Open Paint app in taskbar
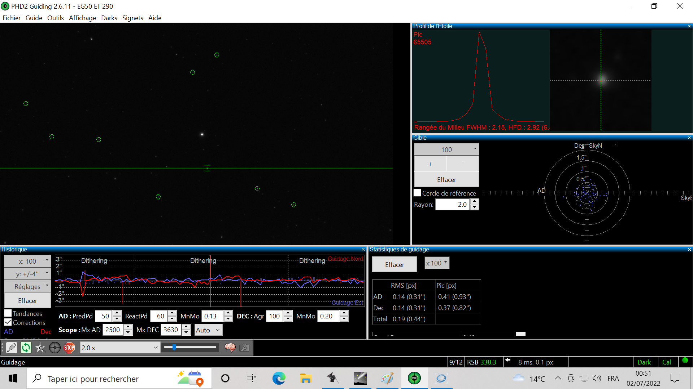 (387, 378)
